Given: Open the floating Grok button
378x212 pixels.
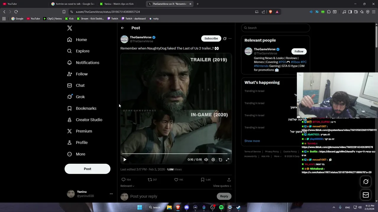Looking at the screenshot, I should (366, 182).
